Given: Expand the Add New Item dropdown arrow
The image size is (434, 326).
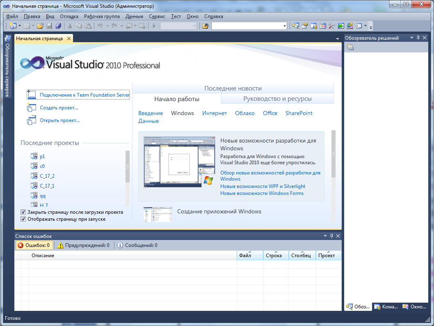Looking at the screenshot, I should click(x=33, y=26).
